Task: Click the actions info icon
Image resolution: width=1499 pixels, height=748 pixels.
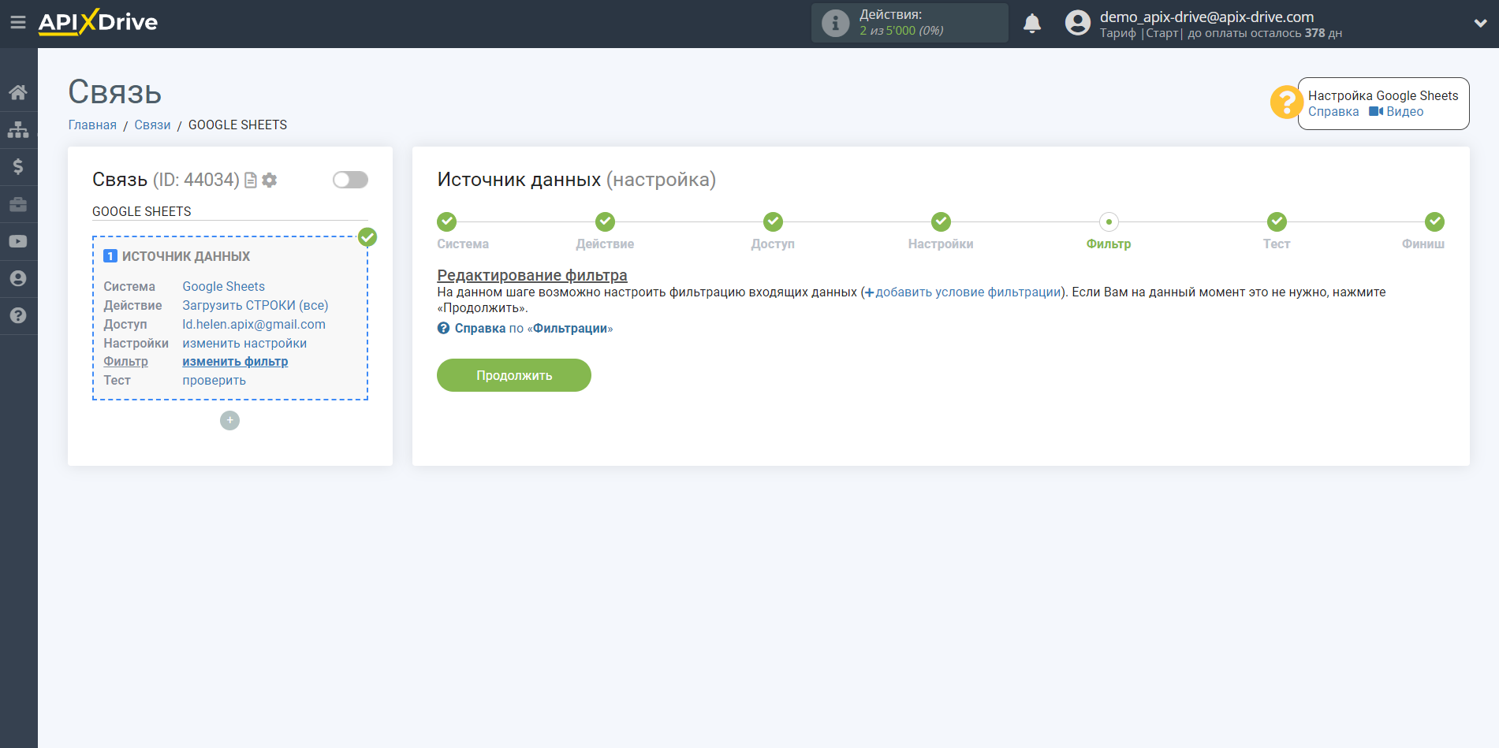Action: 835,23
